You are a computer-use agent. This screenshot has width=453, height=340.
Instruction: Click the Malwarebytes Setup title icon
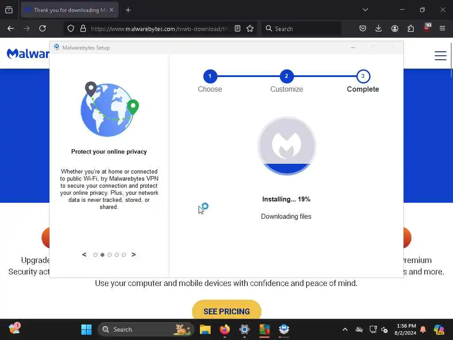pyautogui.click(x=57, y=47)
